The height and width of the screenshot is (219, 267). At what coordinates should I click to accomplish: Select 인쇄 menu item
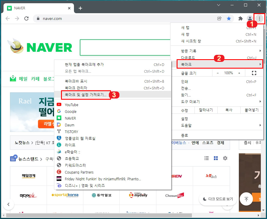coord(217,82)
